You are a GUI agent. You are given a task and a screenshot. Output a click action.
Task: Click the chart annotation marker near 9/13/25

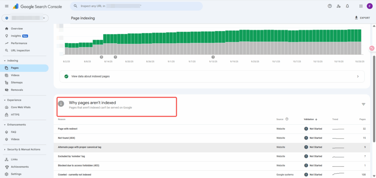click(213, 57)
